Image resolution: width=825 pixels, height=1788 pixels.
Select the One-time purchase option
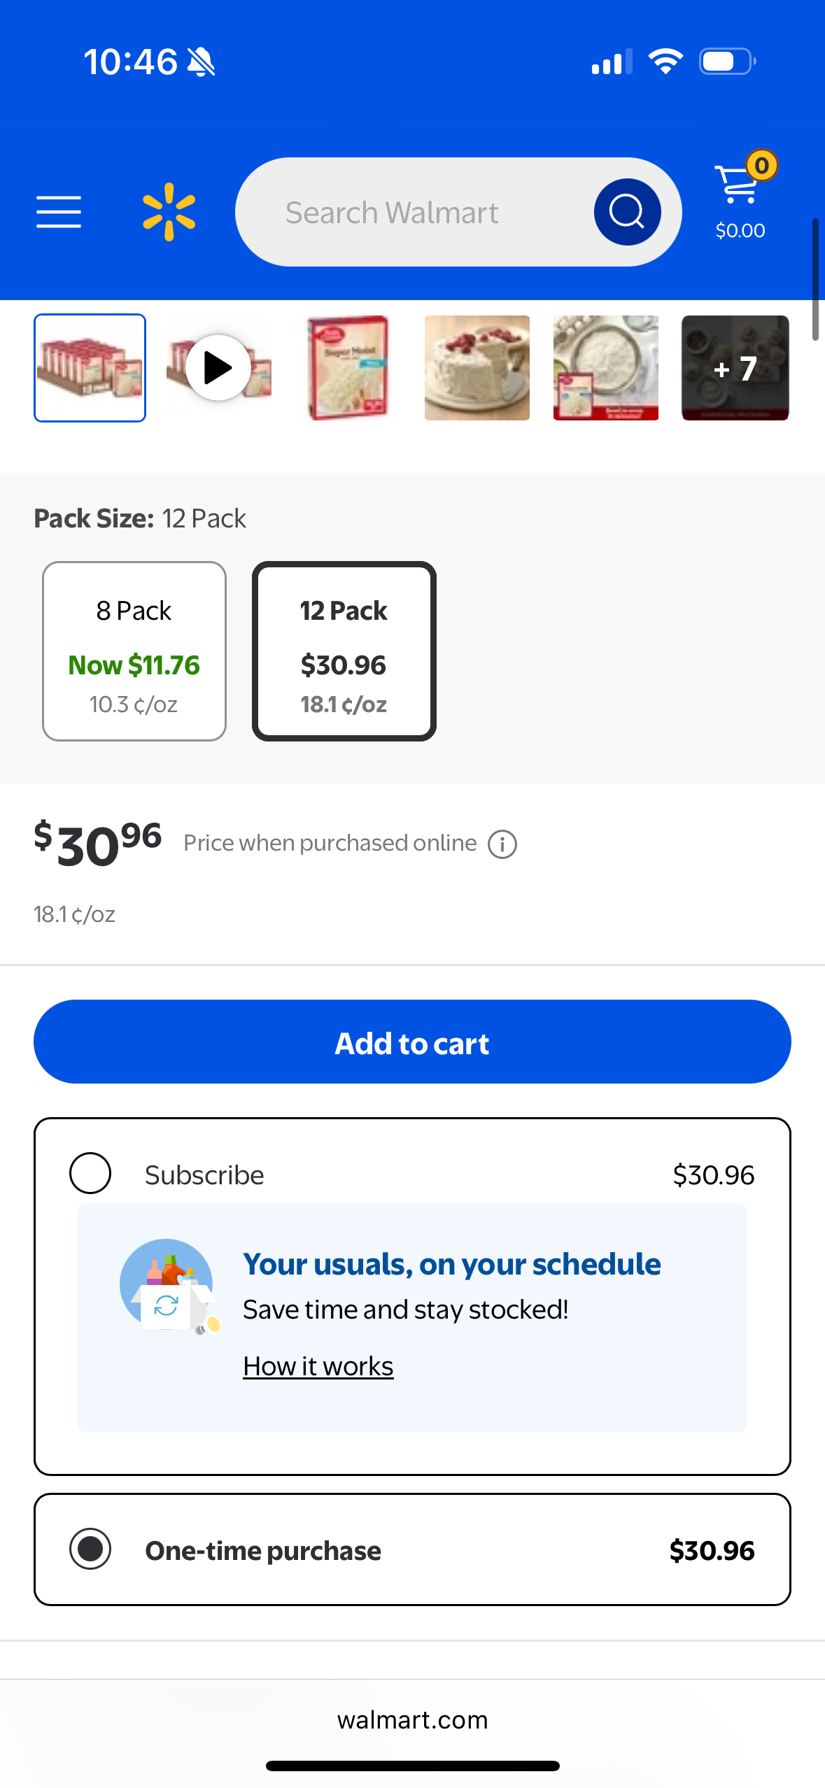tap(90, 1549)
